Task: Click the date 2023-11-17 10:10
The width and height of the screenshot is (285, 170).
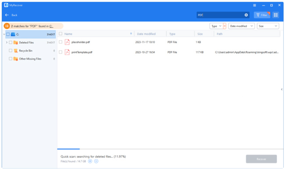Action: 145,42
